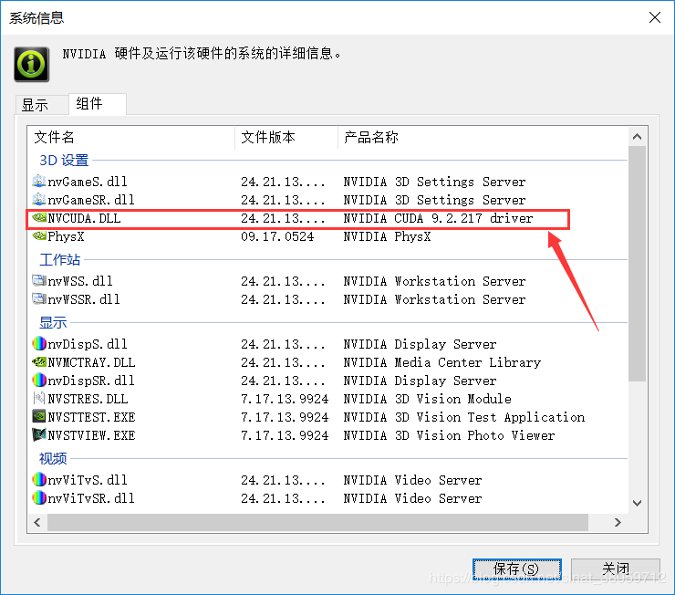
Task: Select the nvGameSR.dll file name
Action: click(x=91, y=200)
